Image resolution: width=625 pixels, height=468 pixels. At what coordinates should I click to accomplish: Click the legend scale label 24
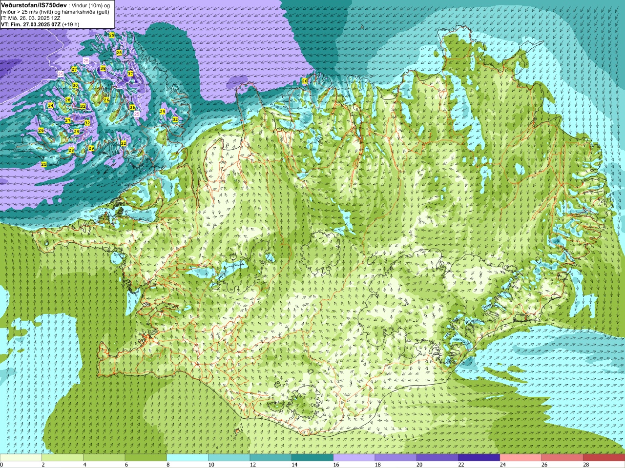[502, 465]
